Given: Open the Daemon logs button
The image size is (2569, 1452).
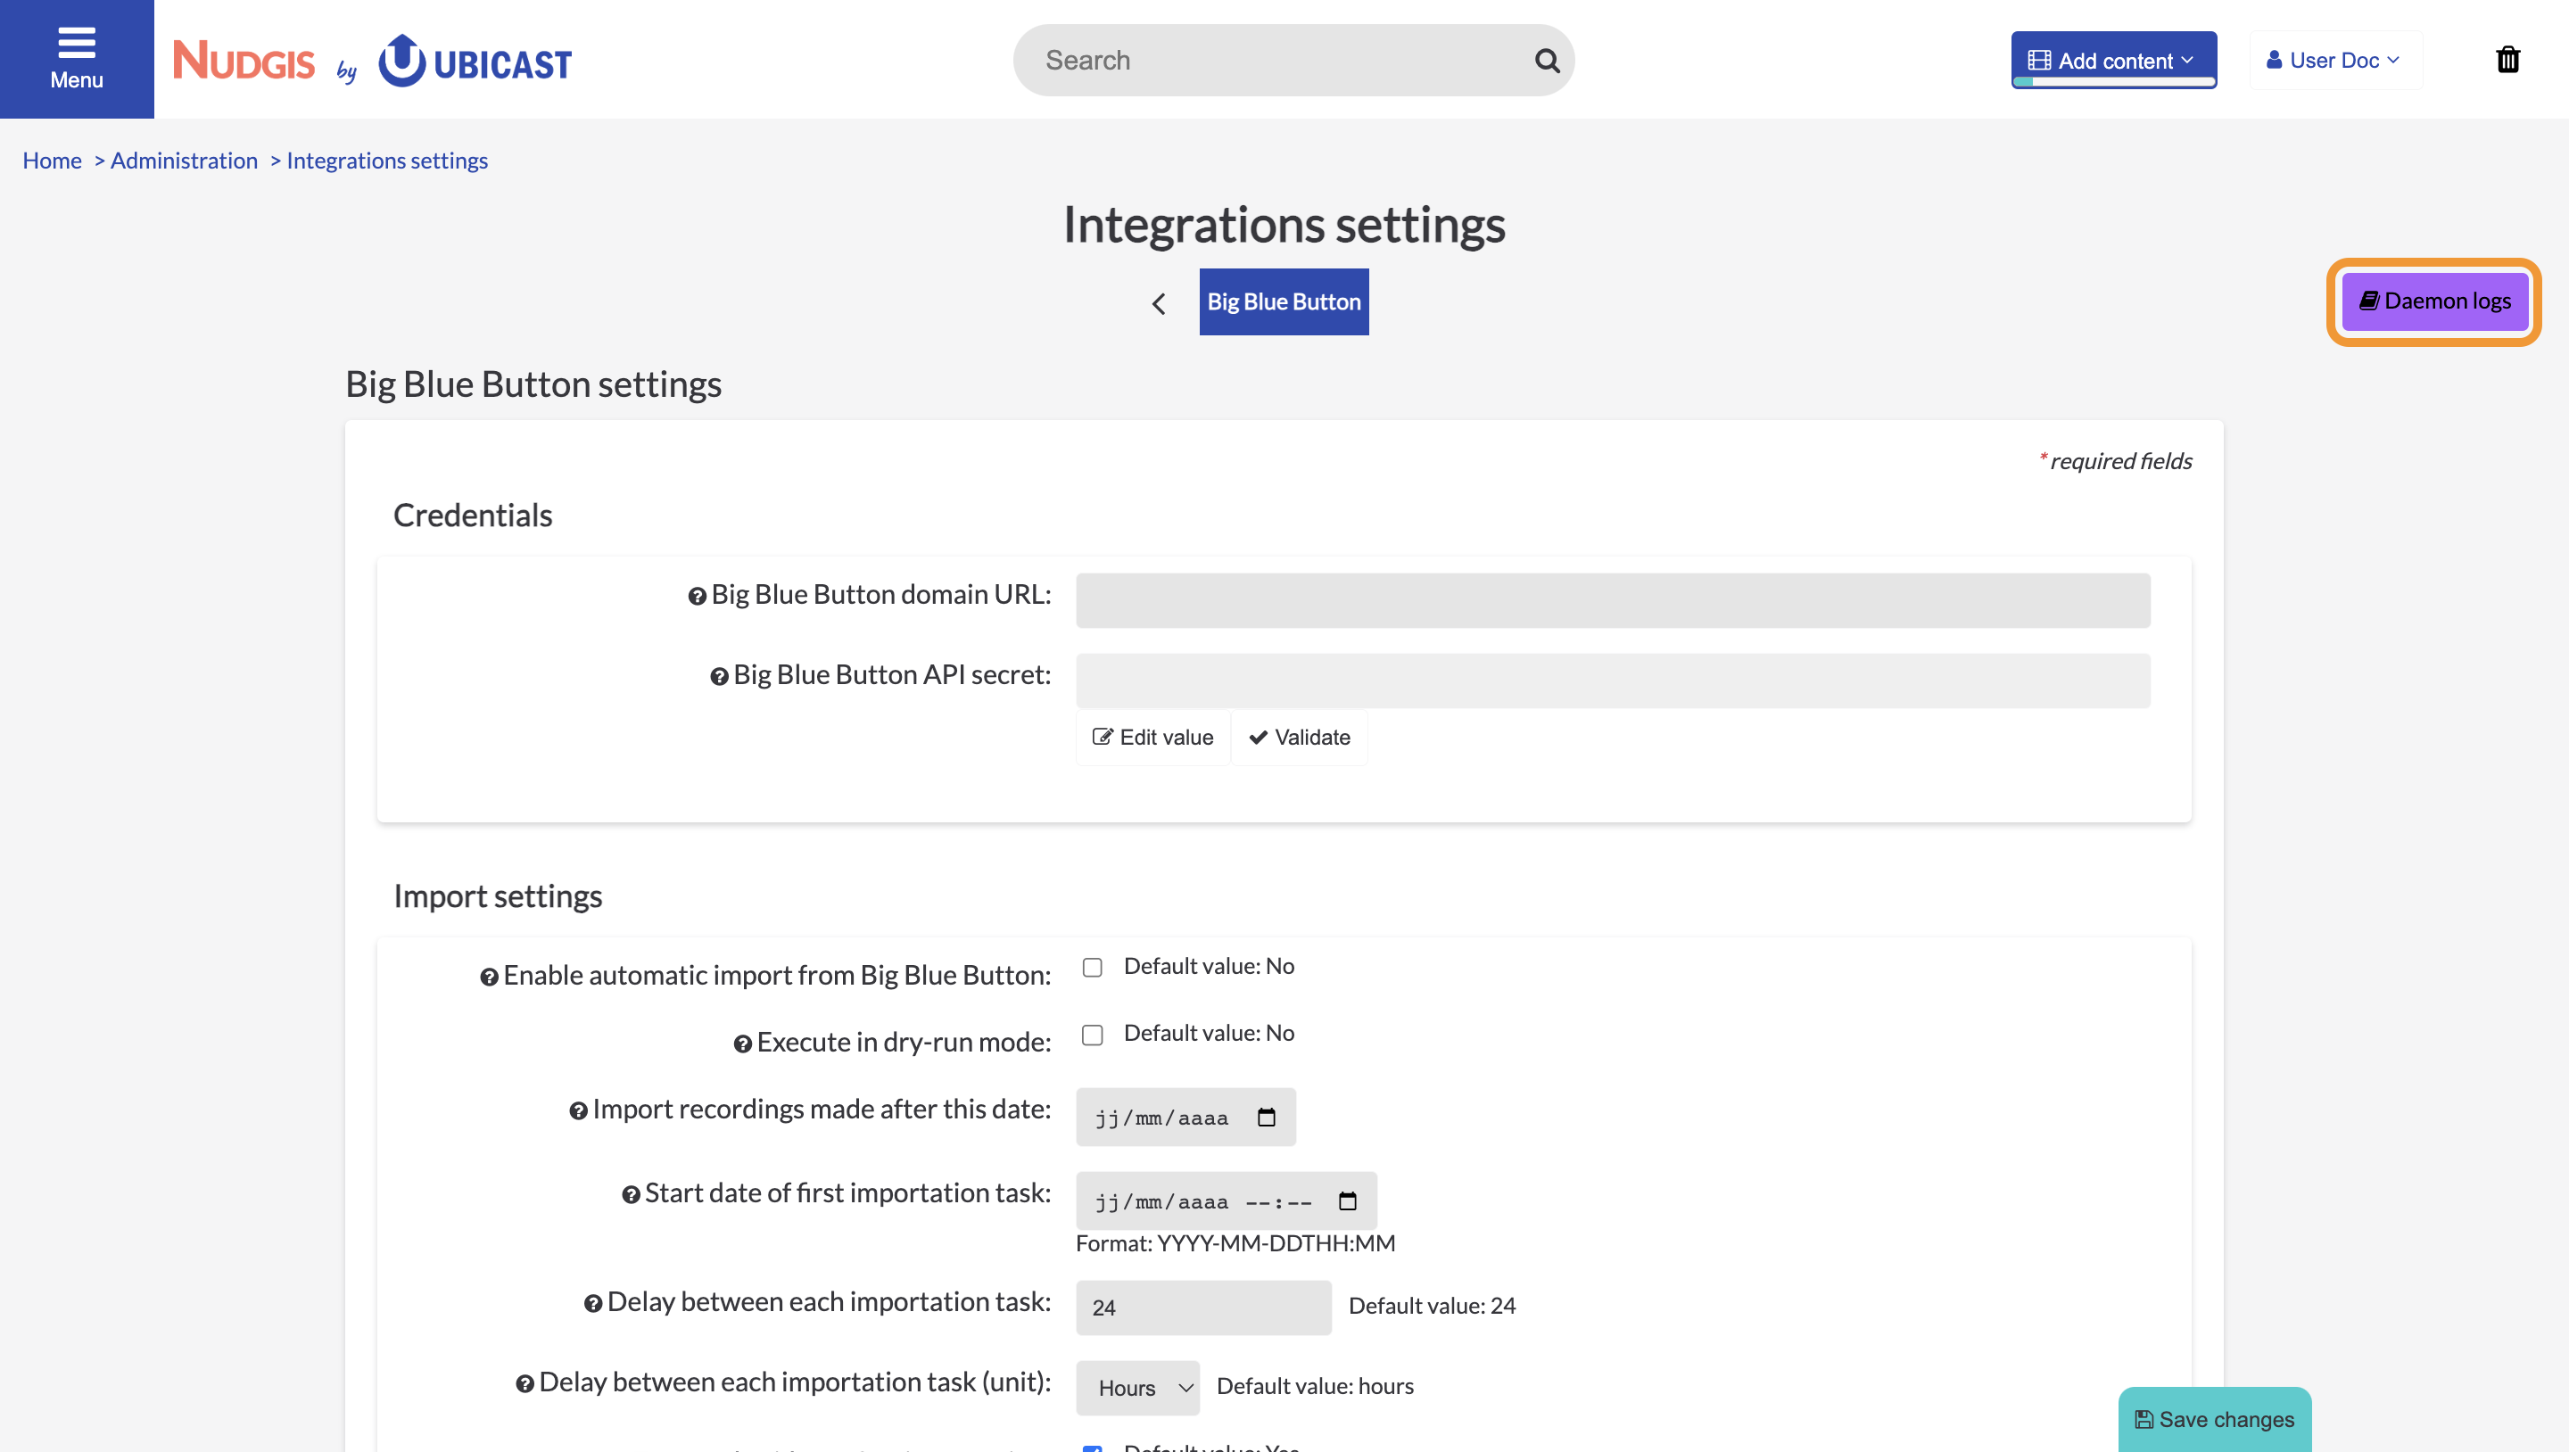Looking at the screenshot, I should click(2433, 301).
